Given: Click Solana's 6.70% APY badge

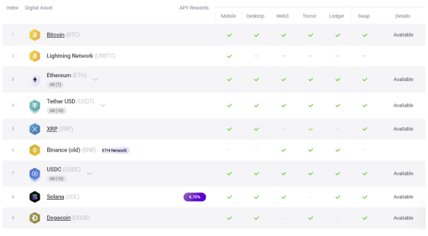Looking at the screenshot, I should [x=195, y=197].
